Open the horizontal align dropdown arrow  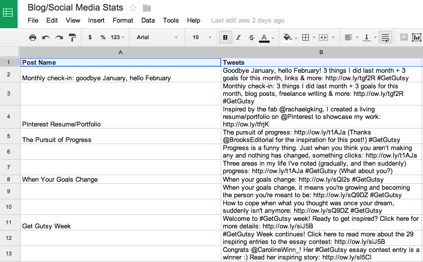[x=357, y=38]
